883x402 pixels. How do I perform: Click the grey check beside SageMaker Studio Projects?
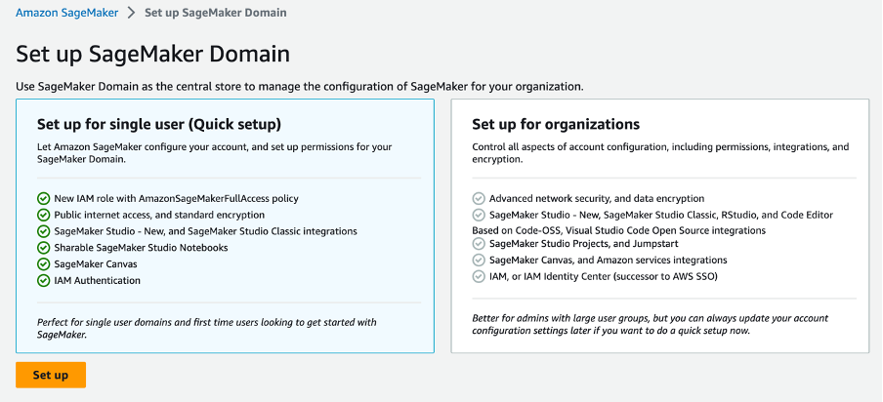point(479,244)
